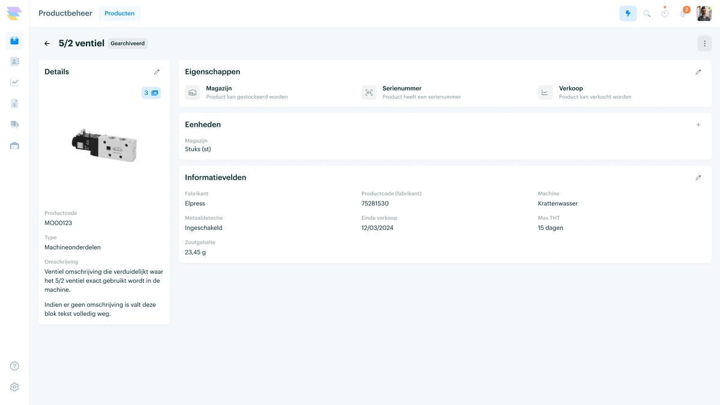Screen dimensions: 720x405
Task: Click the Elpress manufacturer value
Action: click(195, 204)
